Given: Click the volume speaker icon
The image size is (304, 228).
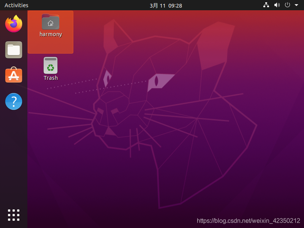Looking at the screenshot, I should 277,5.
